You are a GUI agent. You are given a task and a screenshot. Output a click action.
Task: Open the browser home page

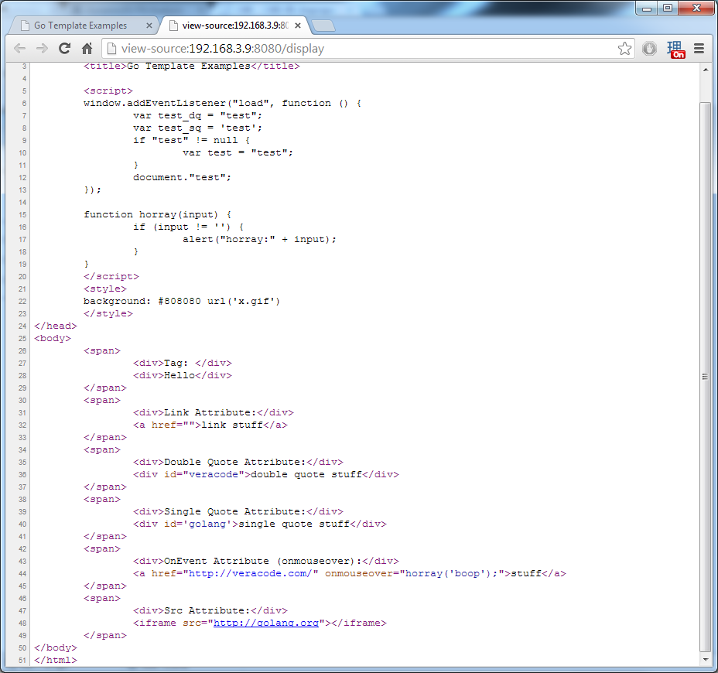[x=87, y=49]
